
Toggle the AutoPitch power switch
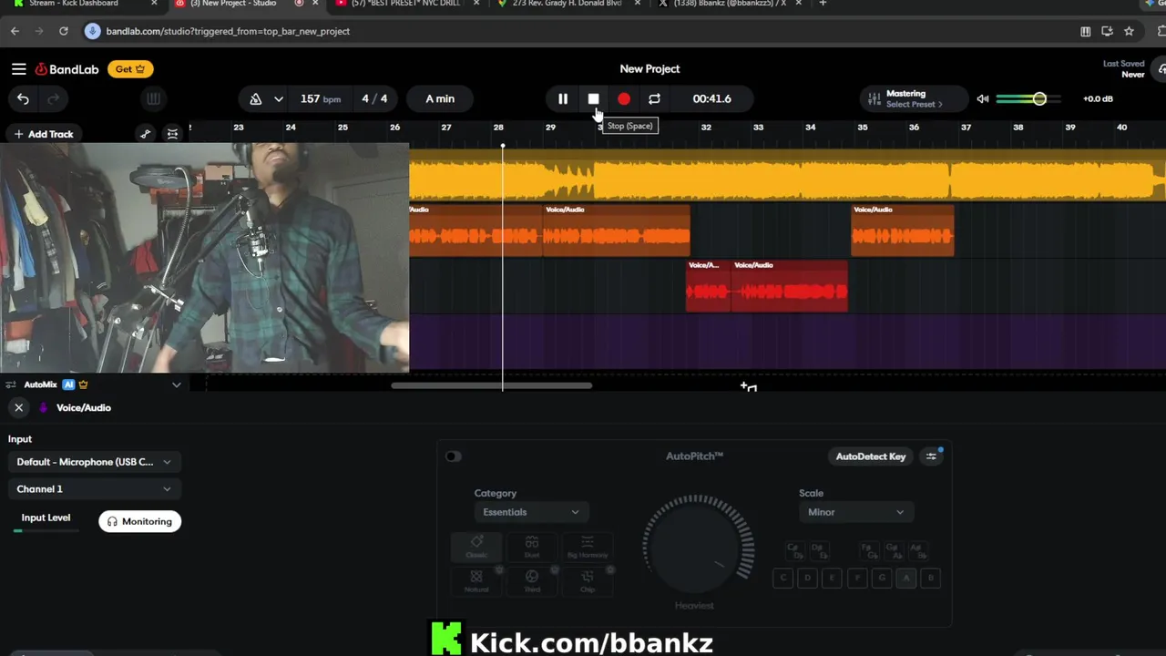(x=454, y=456)
